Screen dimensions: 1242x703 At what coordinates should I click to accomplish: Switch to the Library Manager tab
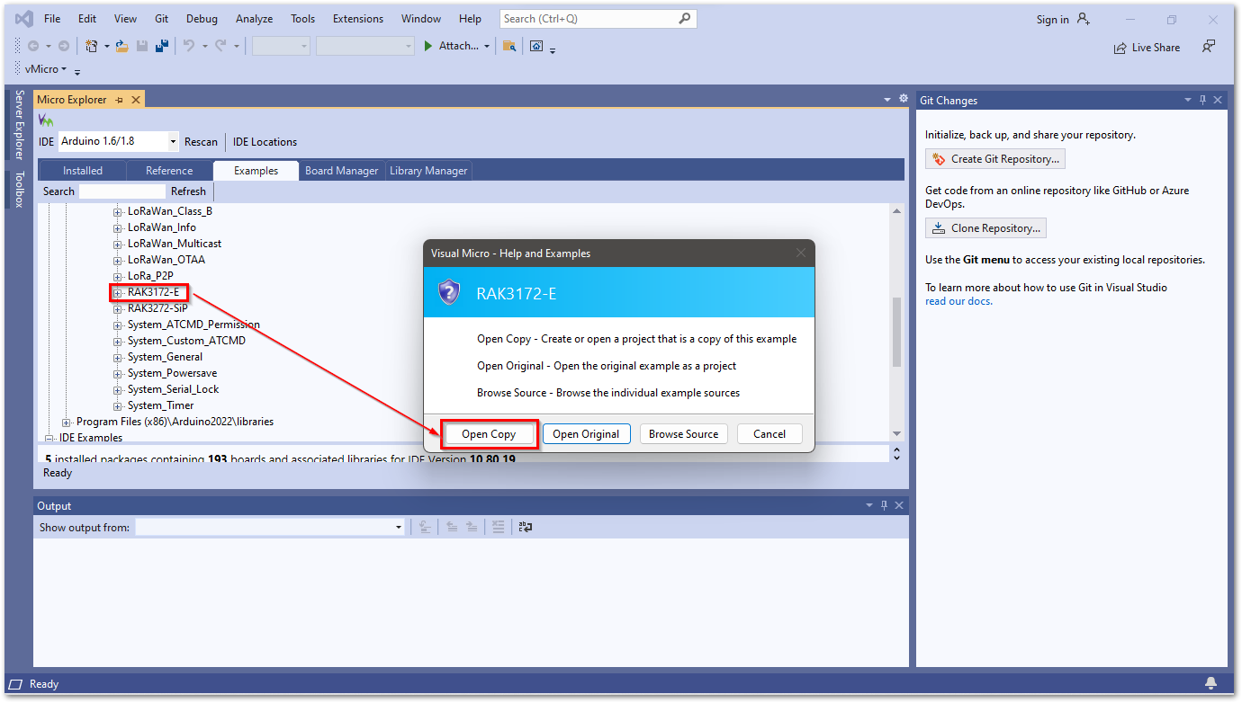click(x=428, y=171)
